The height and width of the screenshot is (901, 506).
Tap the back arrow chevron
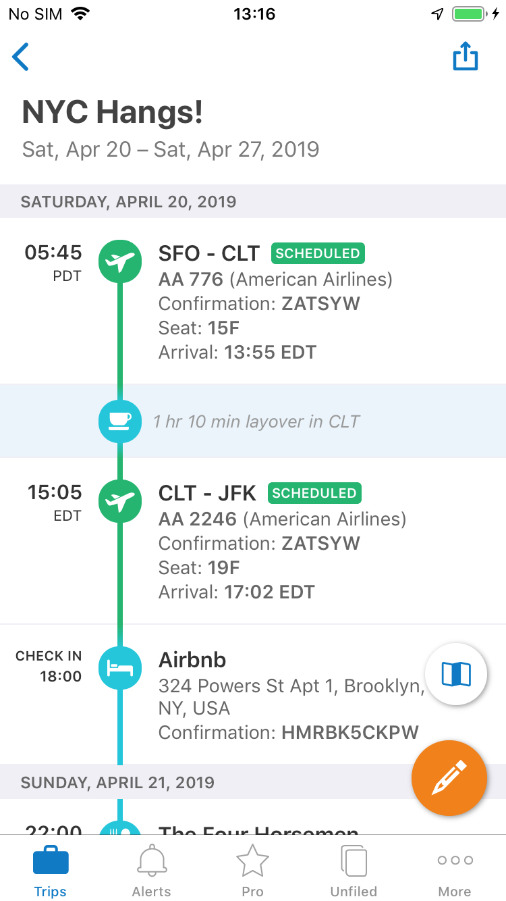coord(21,57)
